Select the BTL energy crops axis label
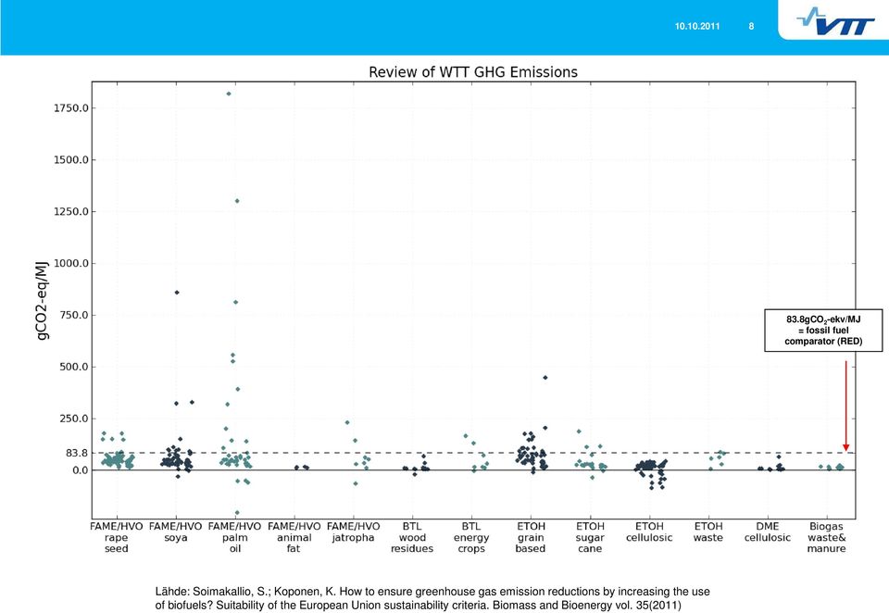This screenshot has height=613, width=889. 471,537
